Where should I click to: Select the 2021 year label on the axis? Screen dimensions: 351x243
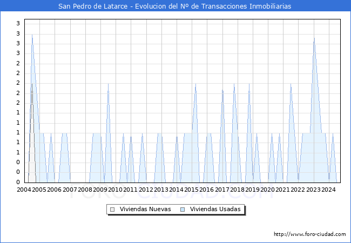coord(283,190)
